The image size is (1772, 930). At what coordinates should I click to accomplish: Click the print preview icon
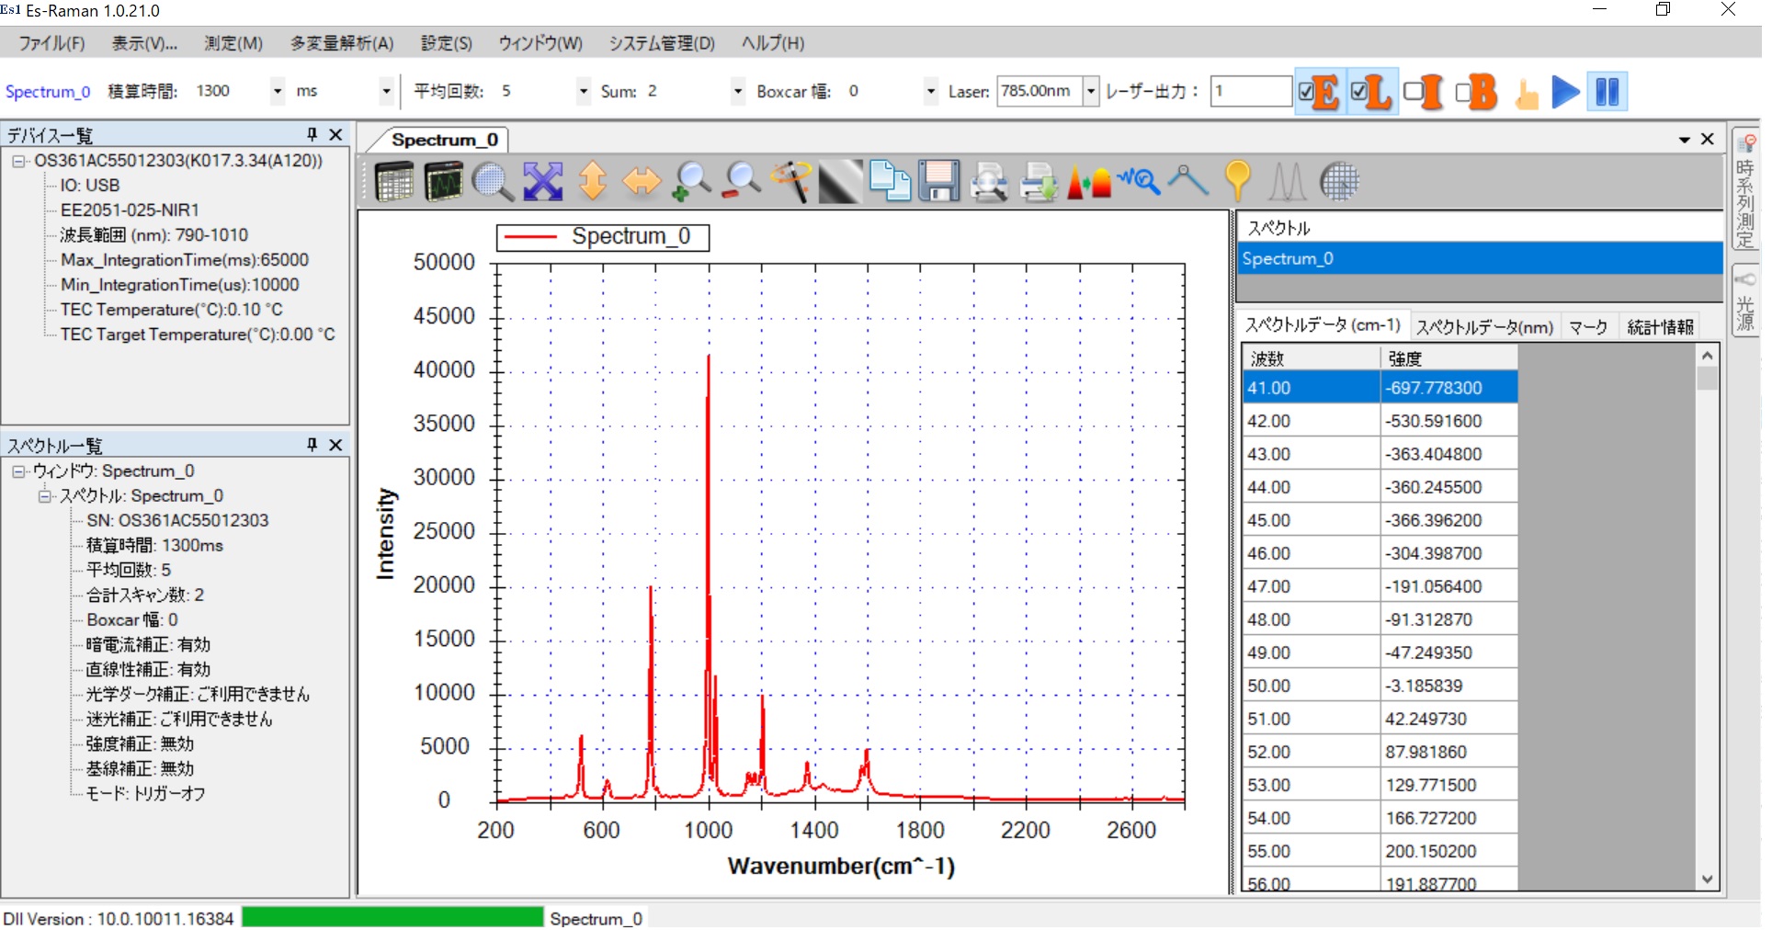pyautogui.click(x=989, y=181)
